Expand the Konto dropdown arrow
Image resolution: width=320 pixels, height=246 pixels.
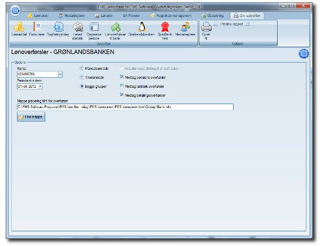point(60,74)
